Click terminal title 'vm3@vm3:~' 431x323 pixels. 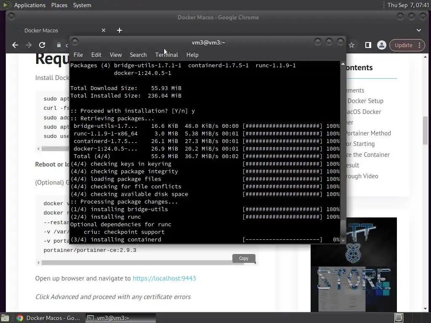point(208,42)
